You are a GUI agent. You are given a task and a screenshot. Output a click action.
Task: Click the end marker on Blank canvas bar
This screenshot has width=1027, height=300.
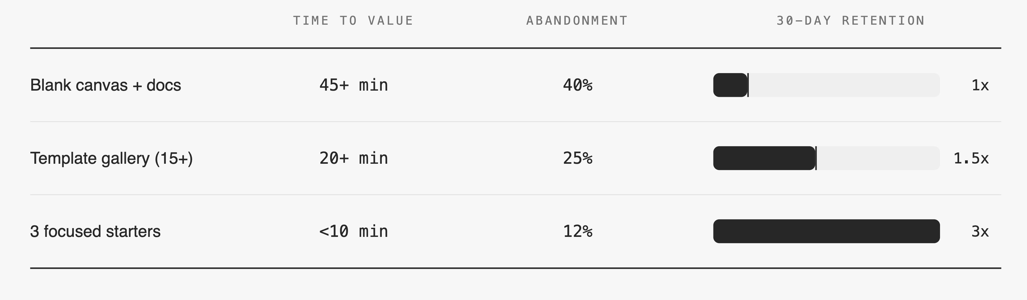[748, 85]
